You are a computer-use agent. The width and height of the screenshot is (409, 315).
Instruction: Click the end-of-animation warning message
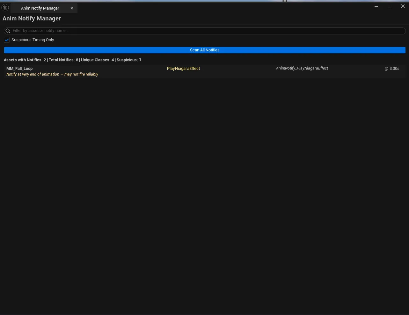click(52, 74)
